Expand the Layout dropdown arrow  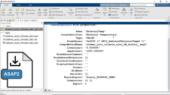(x=105, y=15)
